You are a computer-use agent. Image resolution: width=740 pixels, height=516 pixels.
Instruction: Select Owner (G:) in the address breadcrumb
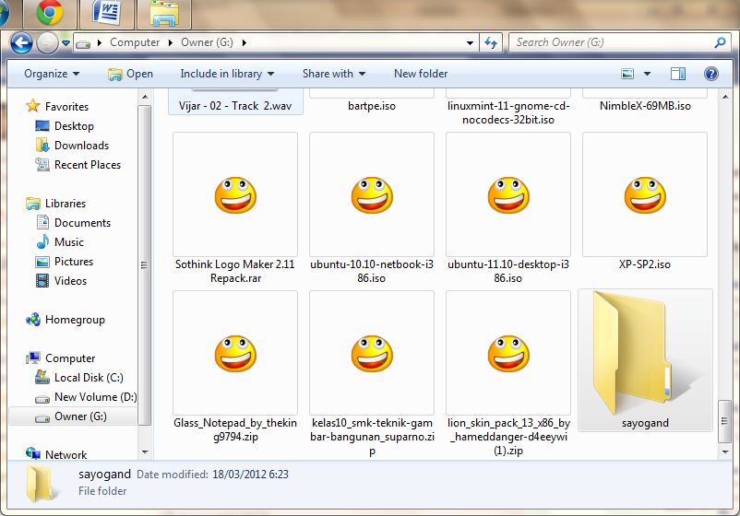pyautogui.click(x=207, y=42)
